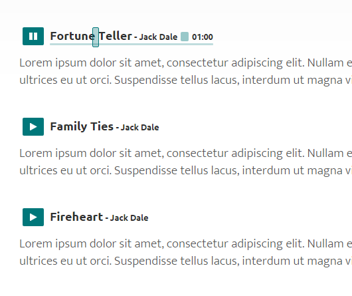Click the Fortune Teller title text

[x=91, y=36]
